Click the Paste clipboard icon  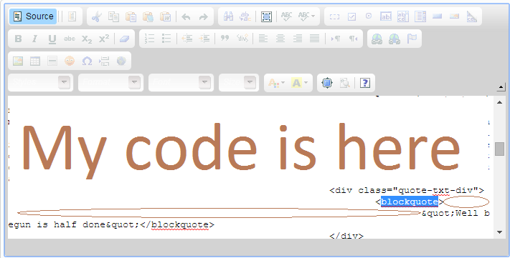(x=131, y=16)
